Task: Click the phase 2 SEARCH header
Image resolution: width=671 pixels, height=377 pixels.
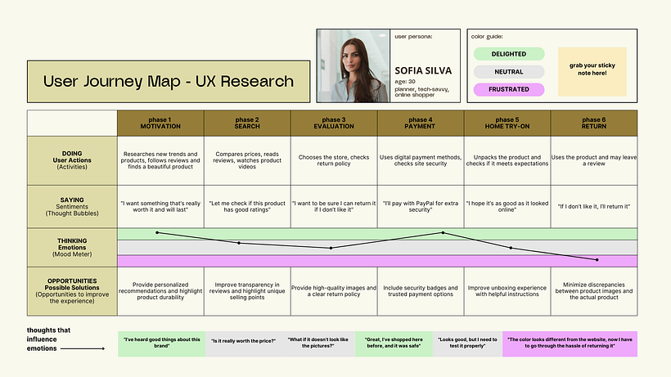Action: tap(247, 123)
